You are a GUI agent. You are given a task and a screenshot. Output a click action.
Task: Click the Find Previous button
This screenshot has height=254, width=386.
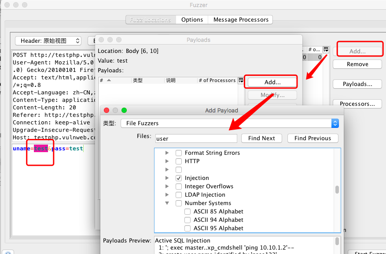[x=312, y=138]
